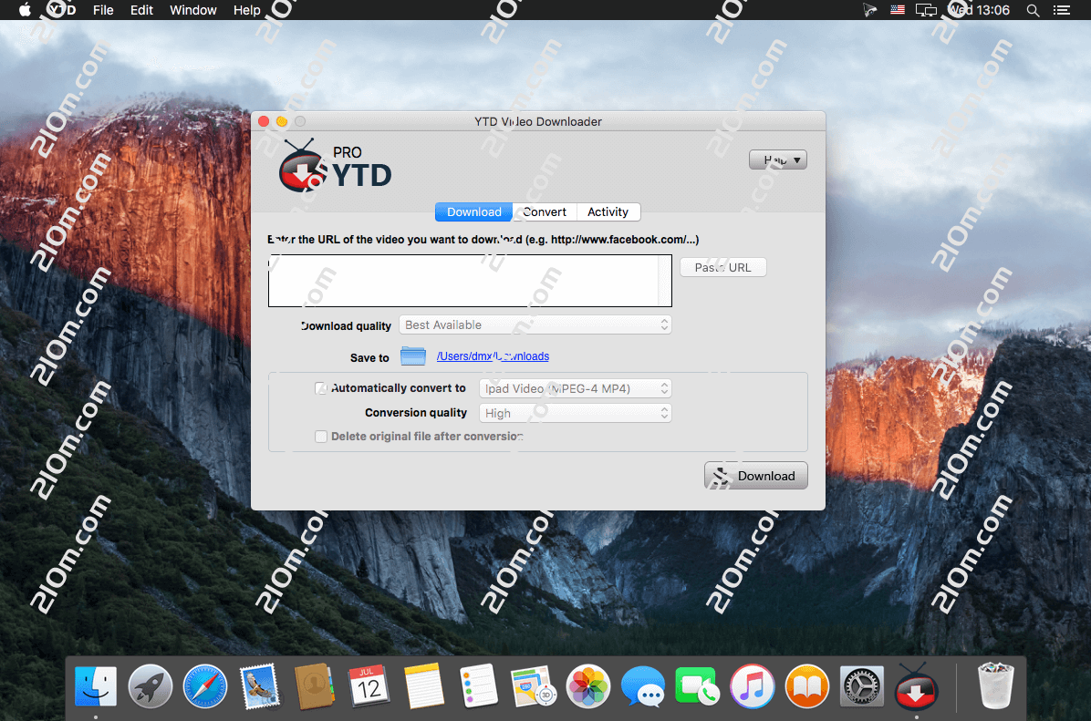Viewport: 1091px width, 721px height.
Task: Open Notes yellow pad in dock
Action: tap(424, 686)
